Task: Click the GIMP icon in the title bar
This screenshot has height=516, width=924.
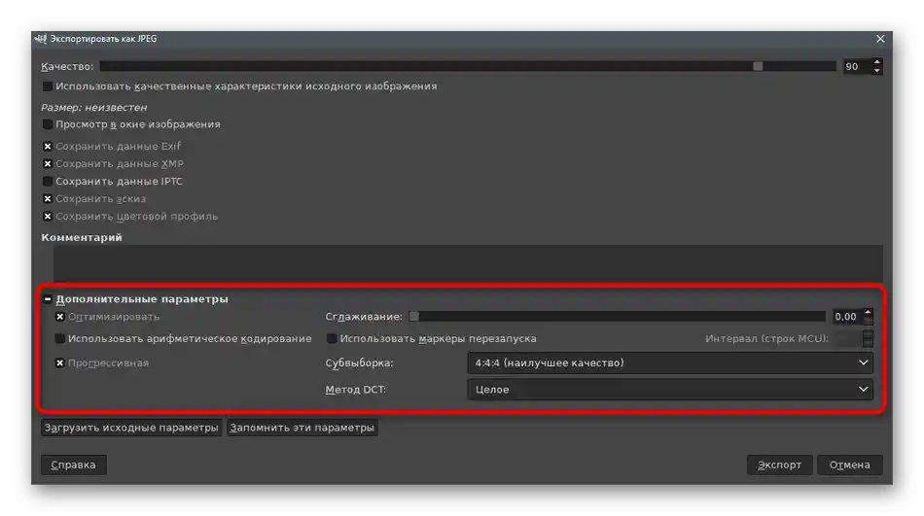Action: click(x=40, y=39)
